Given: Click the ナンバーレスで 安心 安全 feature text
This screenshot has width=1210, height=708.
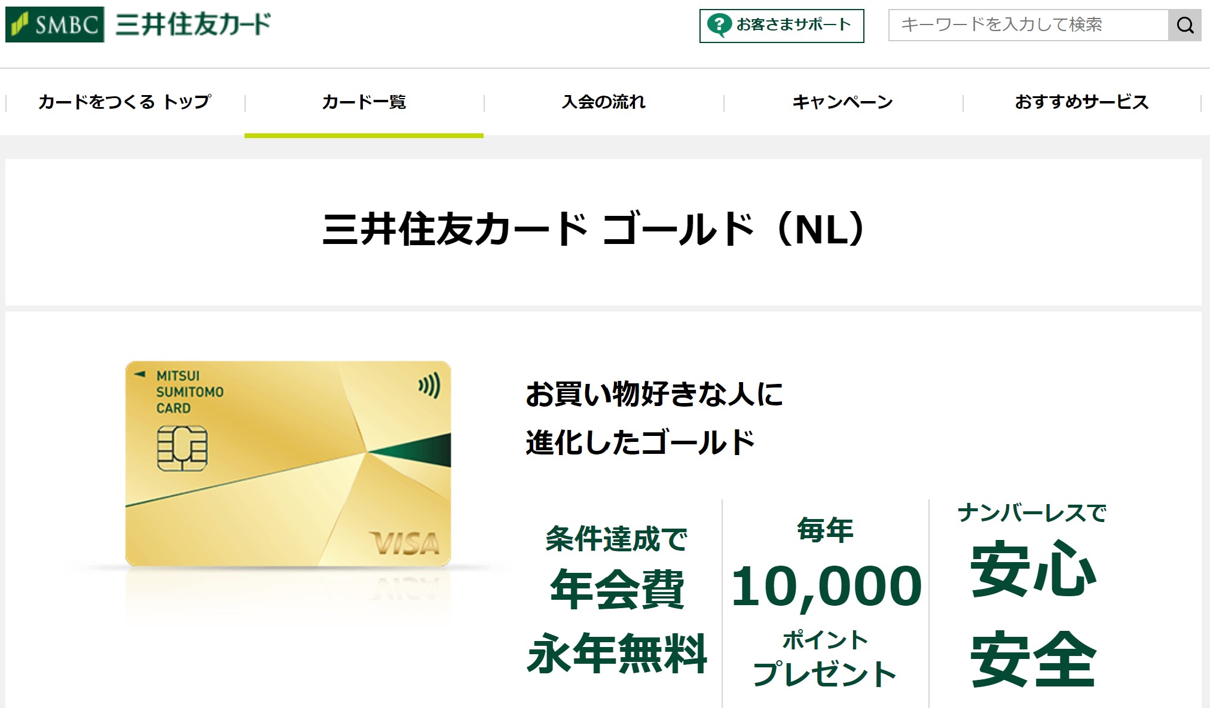Looking at the screenshot, I should pos(1032,598).
